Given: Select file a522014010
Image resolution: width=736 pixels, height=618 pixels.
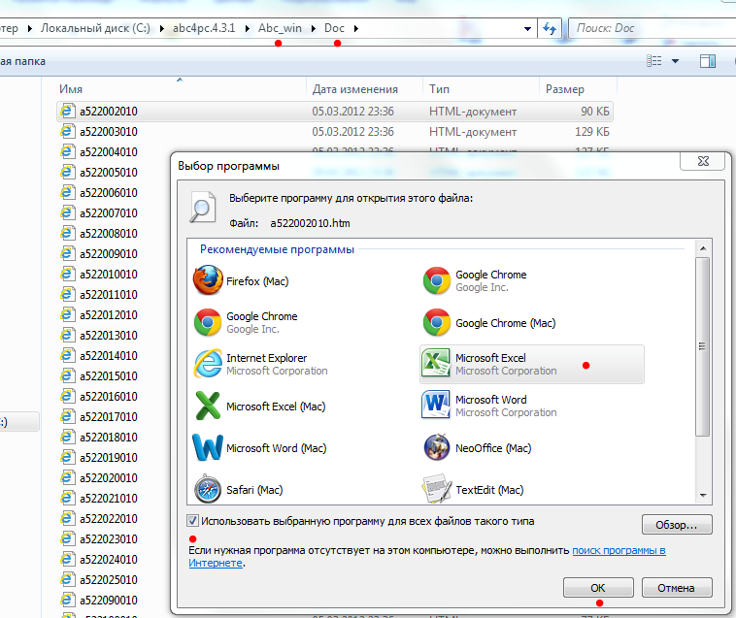Looking at the screenshot, I should [109, 355].
